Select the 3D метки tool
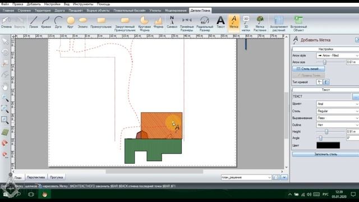 point(246,24)
